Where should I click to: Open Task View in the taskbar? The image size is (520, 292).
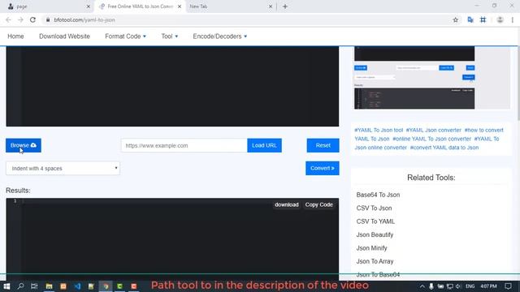coord(34,286)
